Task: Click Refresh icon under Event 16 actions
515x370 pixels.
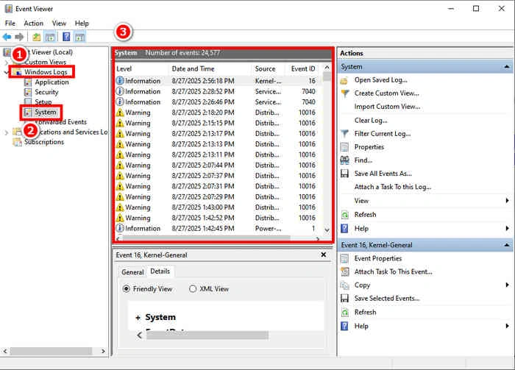Action: coord(344,313)
